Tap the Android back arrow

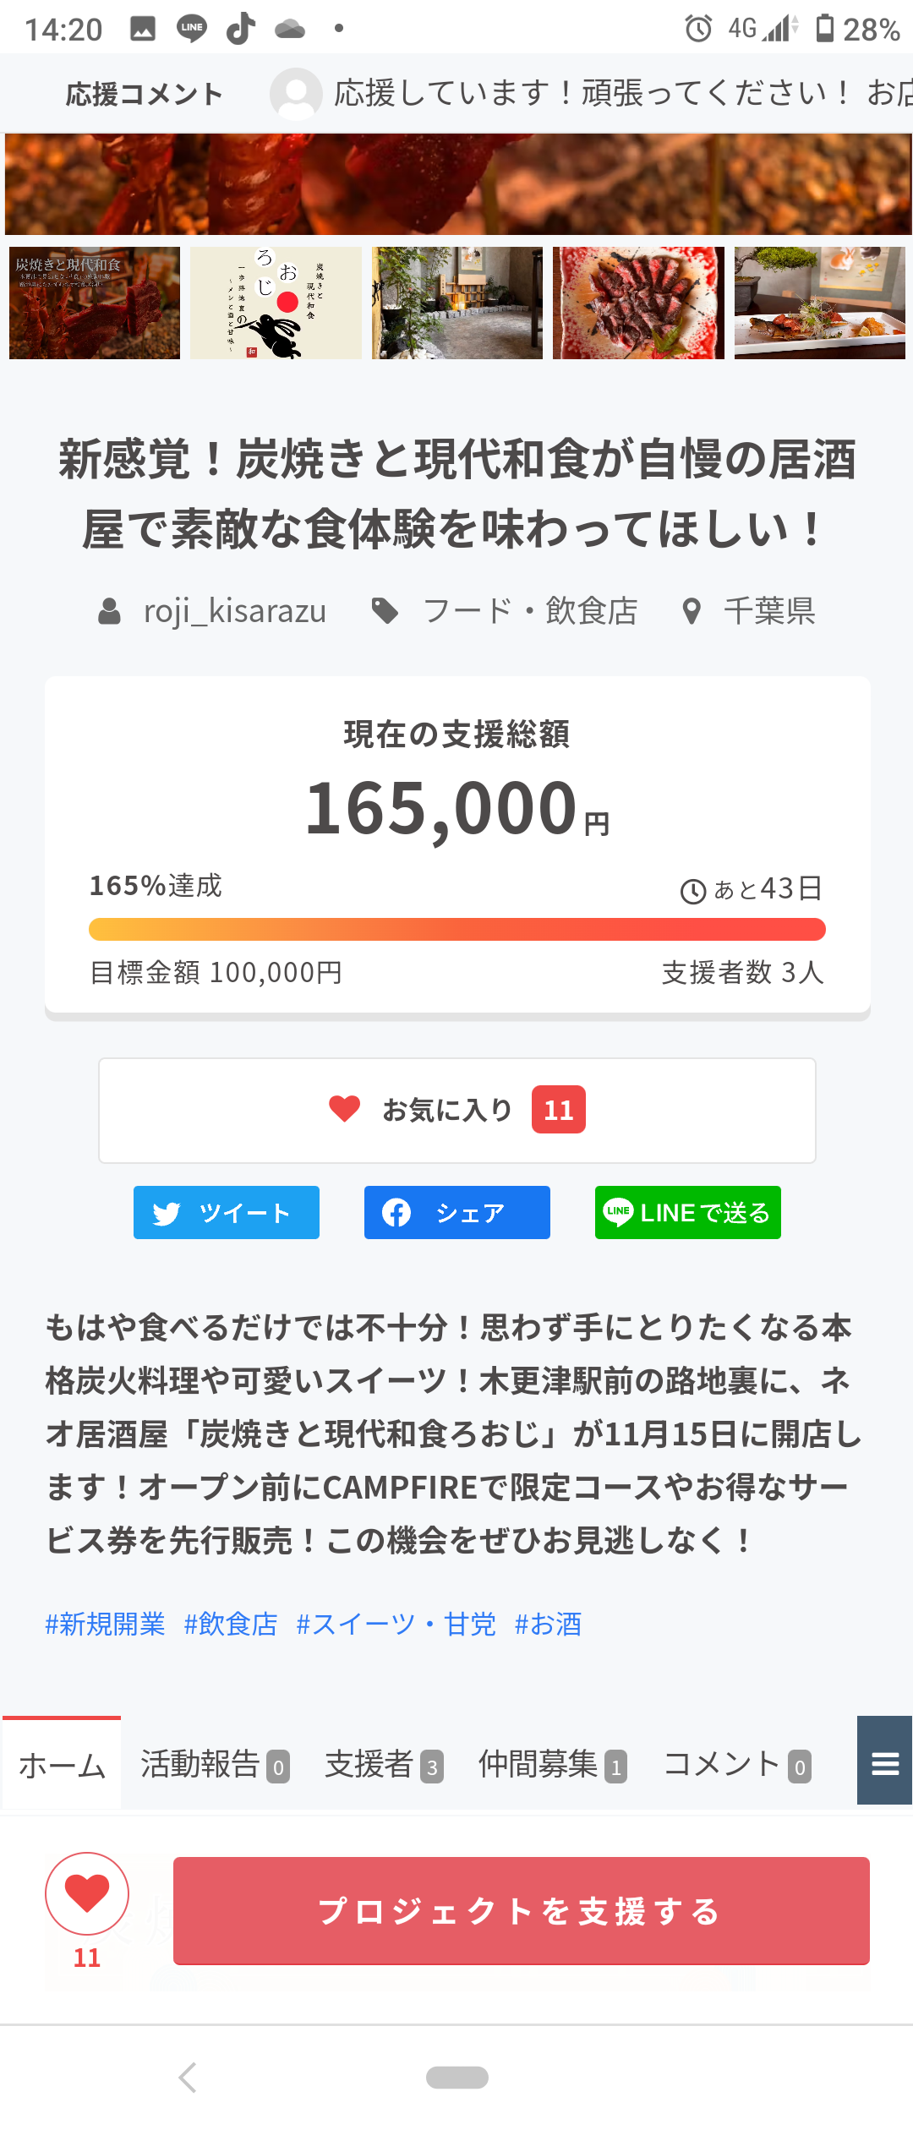coord(188,2077)
